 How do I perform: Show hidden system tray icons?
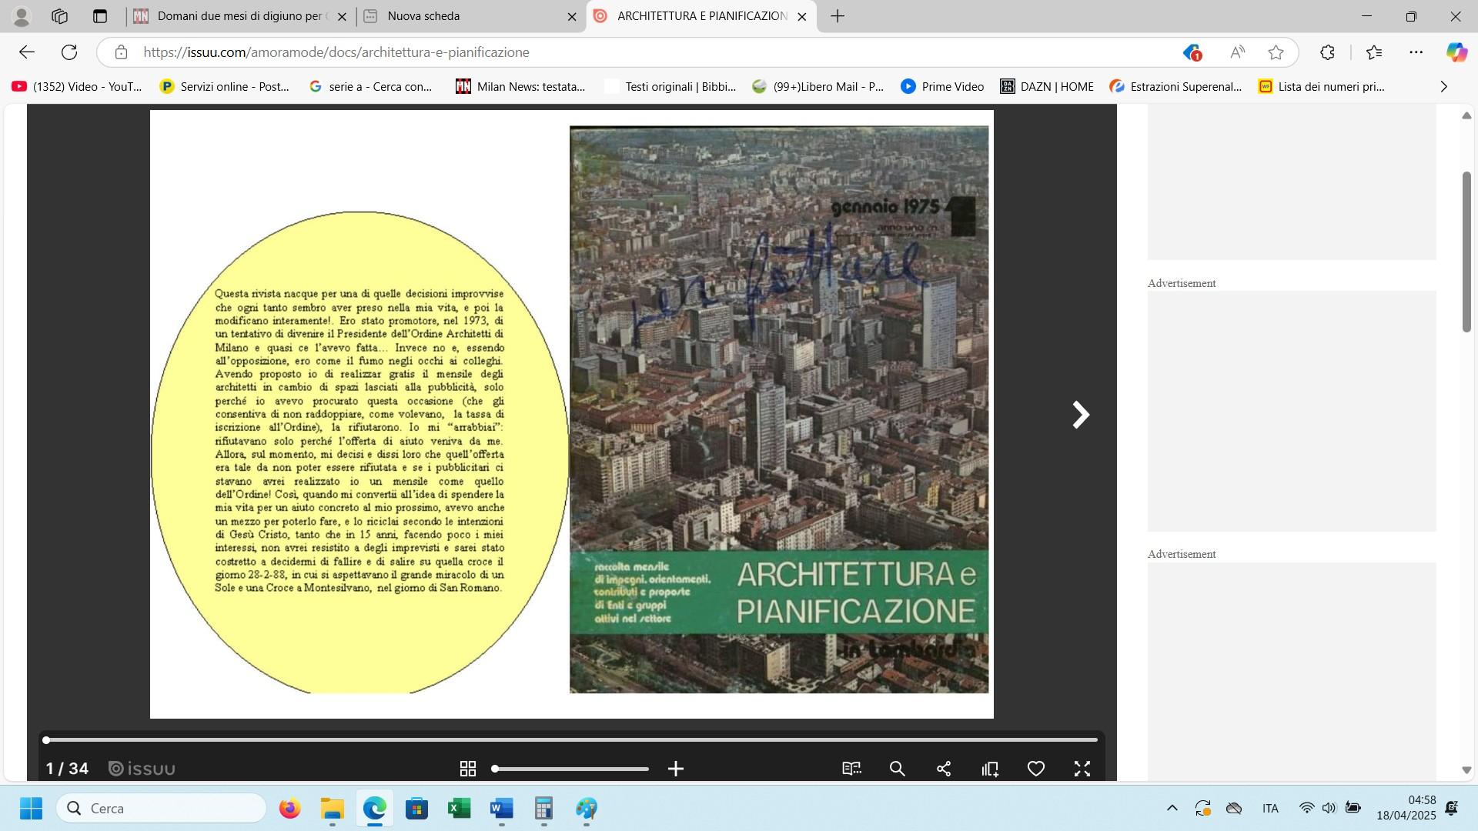tap(1172, 808)
